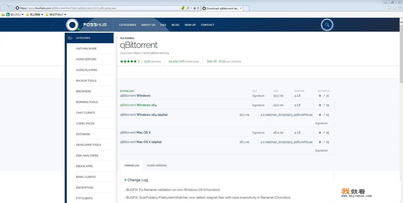Click the compatibility view icon in address bar
Viewport: 403px width, 203px height.
(x=183, y=8)
